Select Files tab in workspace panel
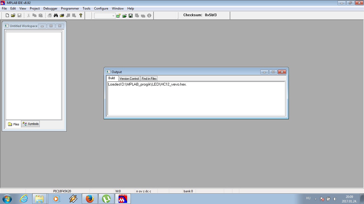 point(14,124)
